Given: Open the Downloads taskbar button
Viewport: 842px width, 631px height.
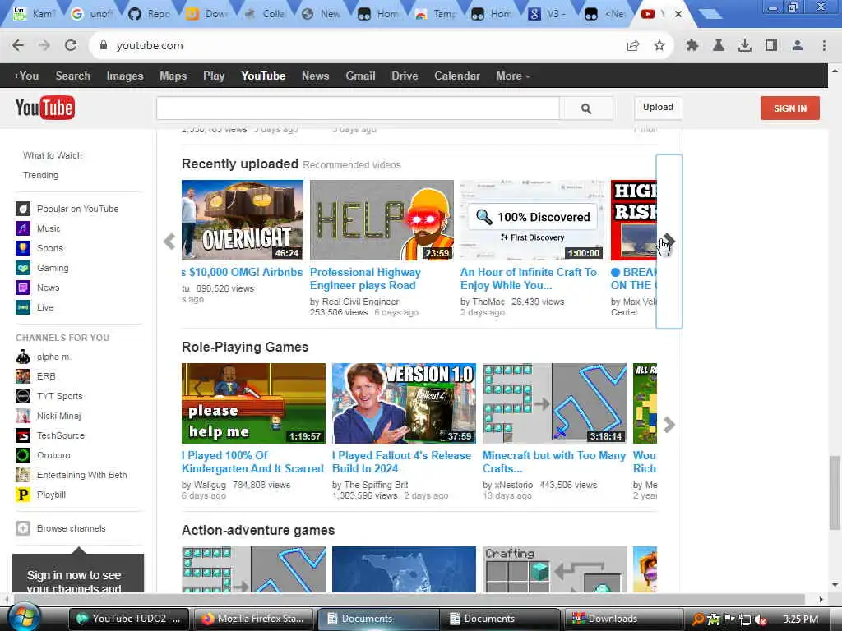Looking at the screenshot, I should (x=623, y=619).
